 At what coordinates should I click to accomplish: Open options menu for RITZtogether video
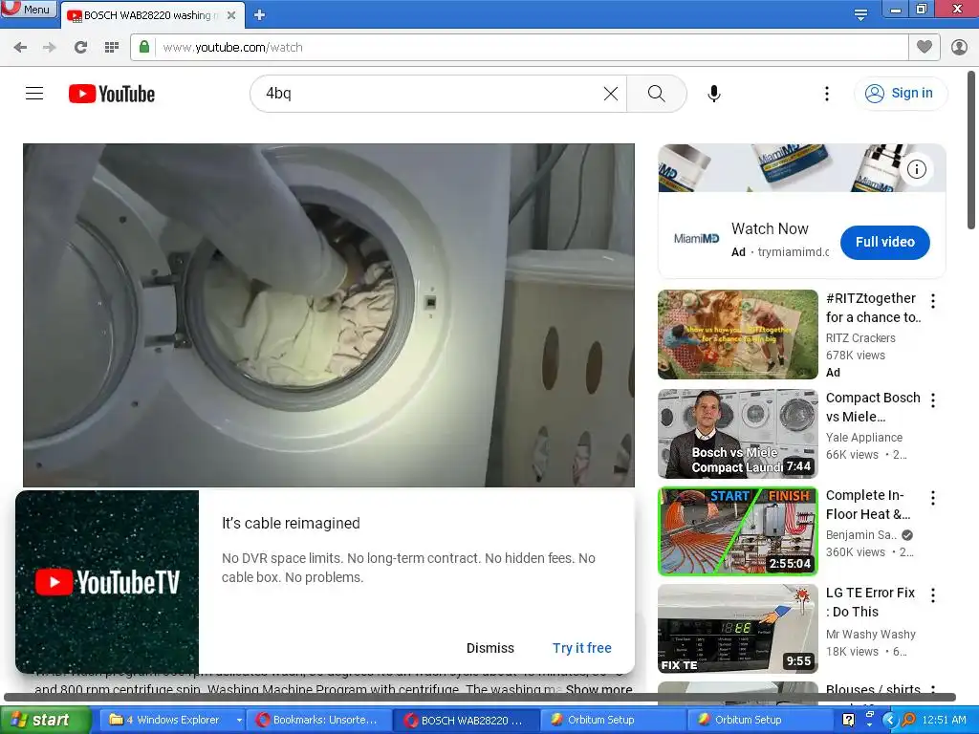933,301
